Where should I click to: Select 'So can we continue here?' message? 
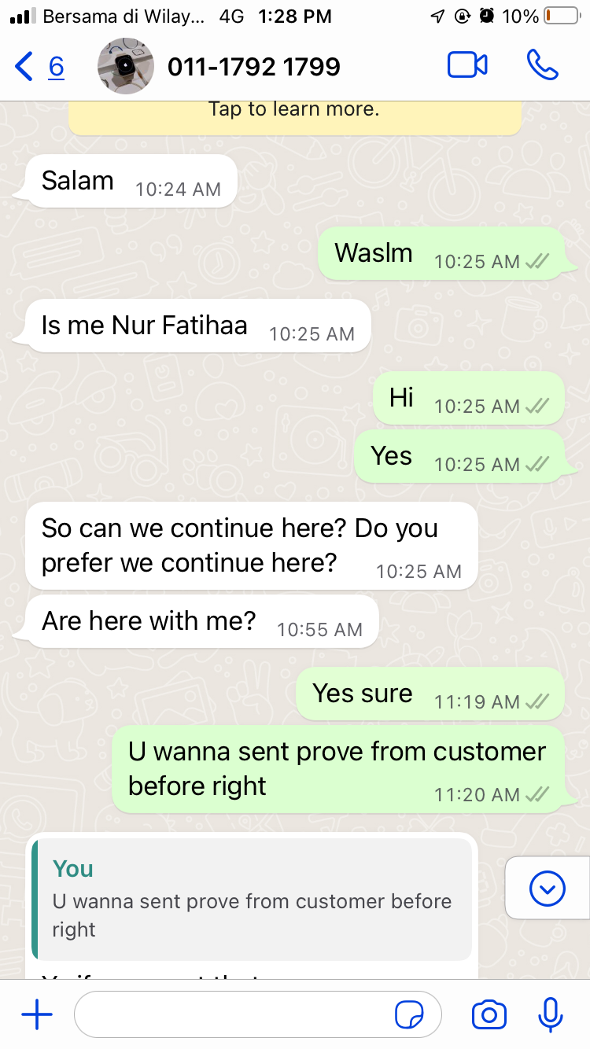coord(252,546)
